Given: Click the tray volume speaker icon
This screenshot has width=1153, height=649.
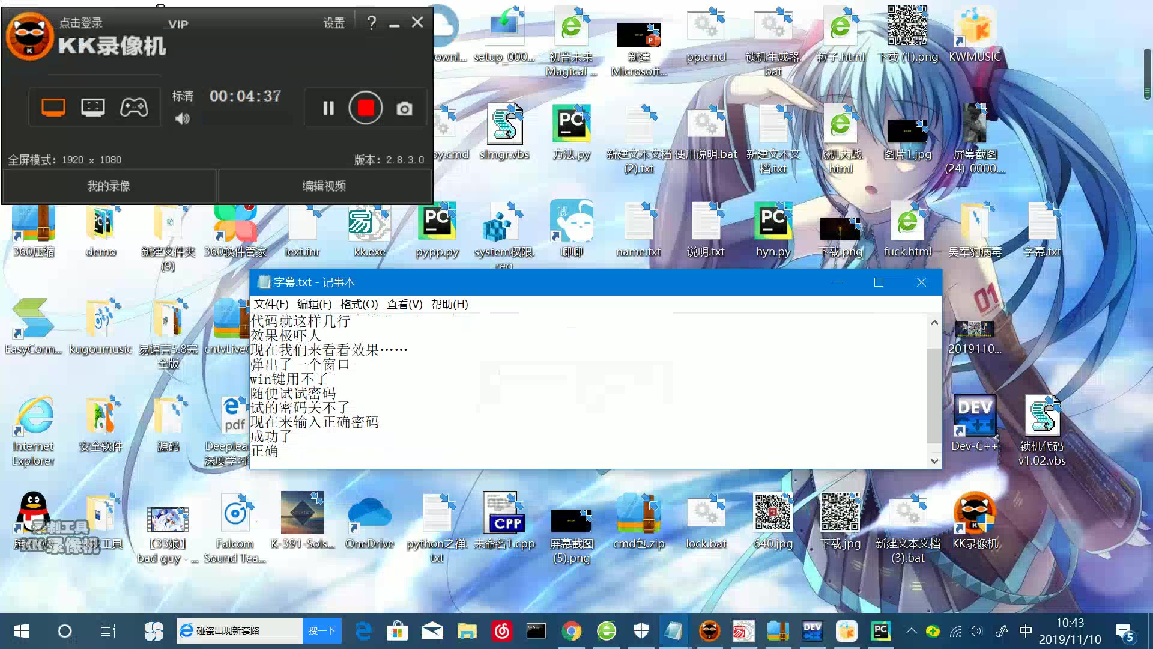Looking at the screenshot, I should pyautogui.click(x=975, y=631).
